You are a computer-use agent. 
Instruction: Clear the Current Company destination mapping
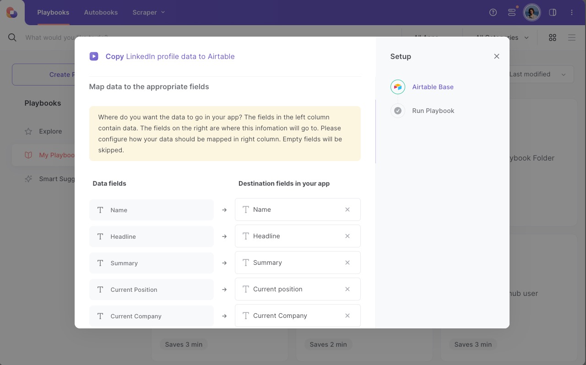coord(347,316)
